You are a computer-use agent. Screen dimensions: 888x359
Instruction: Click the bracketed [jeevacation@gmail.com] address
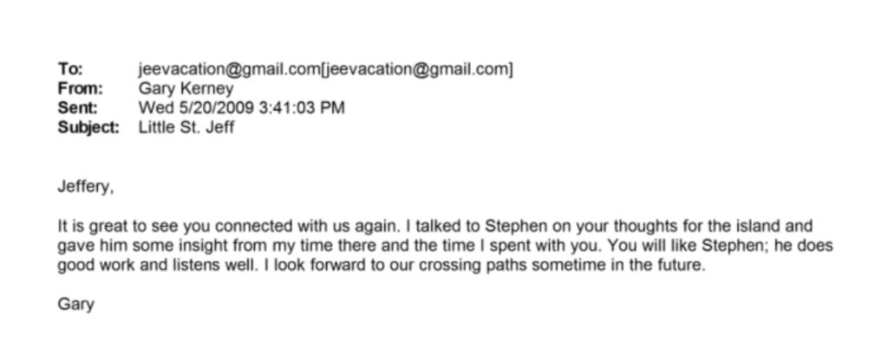click(x=417, y=69)
